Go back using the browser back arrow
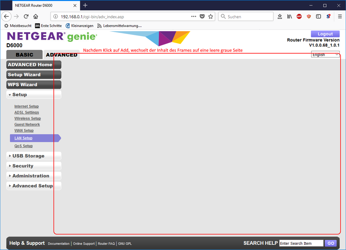 click(x=6, y=16)
